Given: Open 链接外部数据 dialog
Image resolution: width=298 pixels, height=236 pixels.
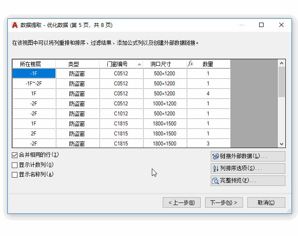Looking at the screenshot, I should (248, 156).
